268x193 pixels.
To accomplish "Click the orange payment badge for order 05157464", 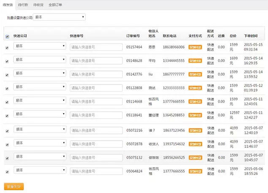I will pyautogui.click(x=195, y=47).
